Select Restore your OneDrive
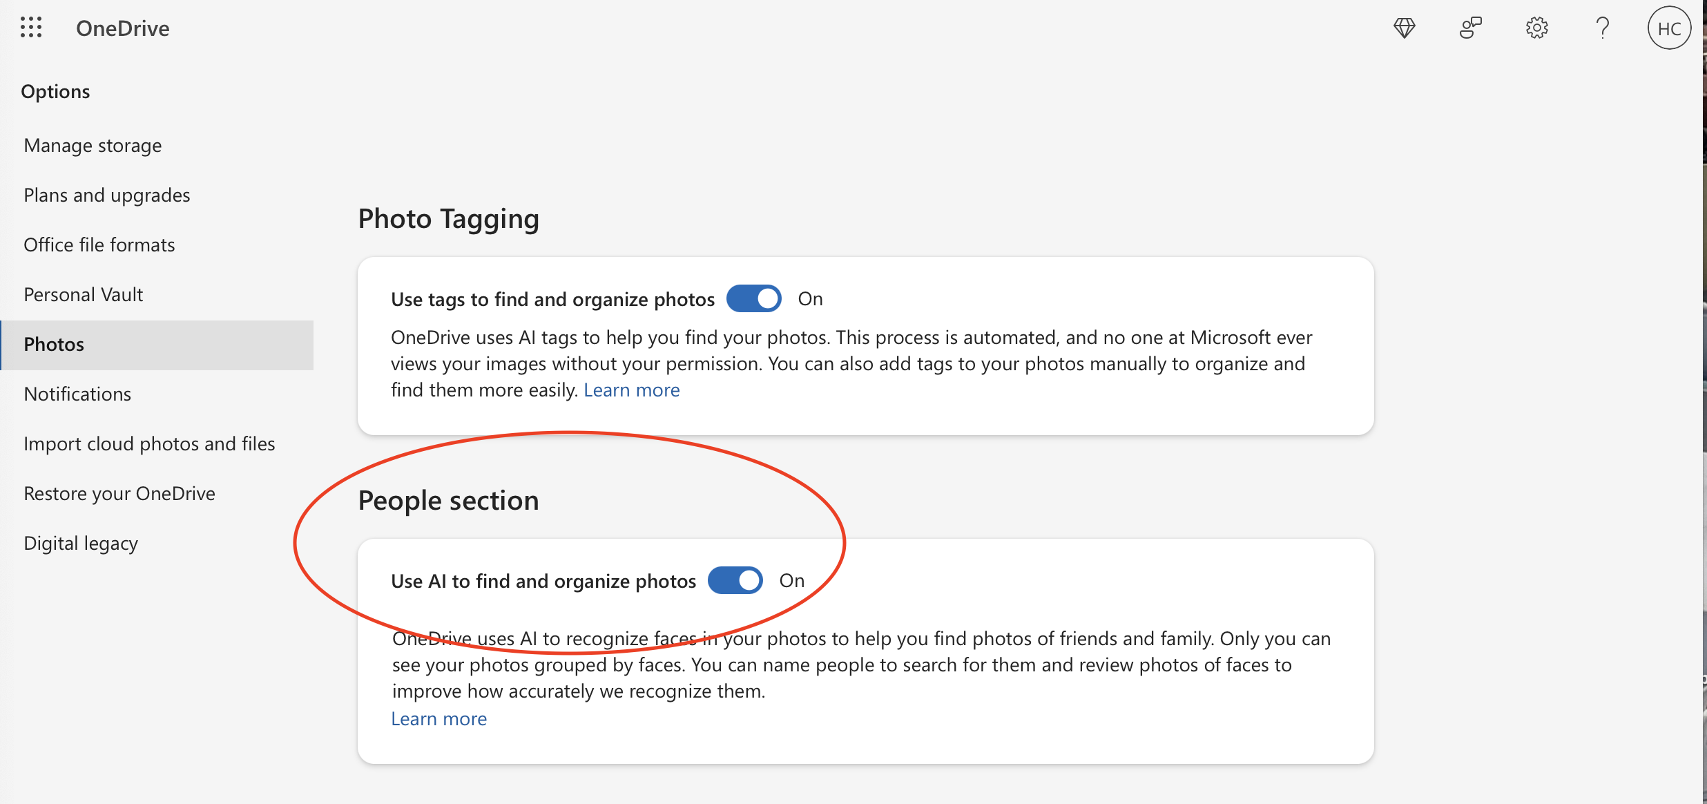1707x804 pixels. 119,494
